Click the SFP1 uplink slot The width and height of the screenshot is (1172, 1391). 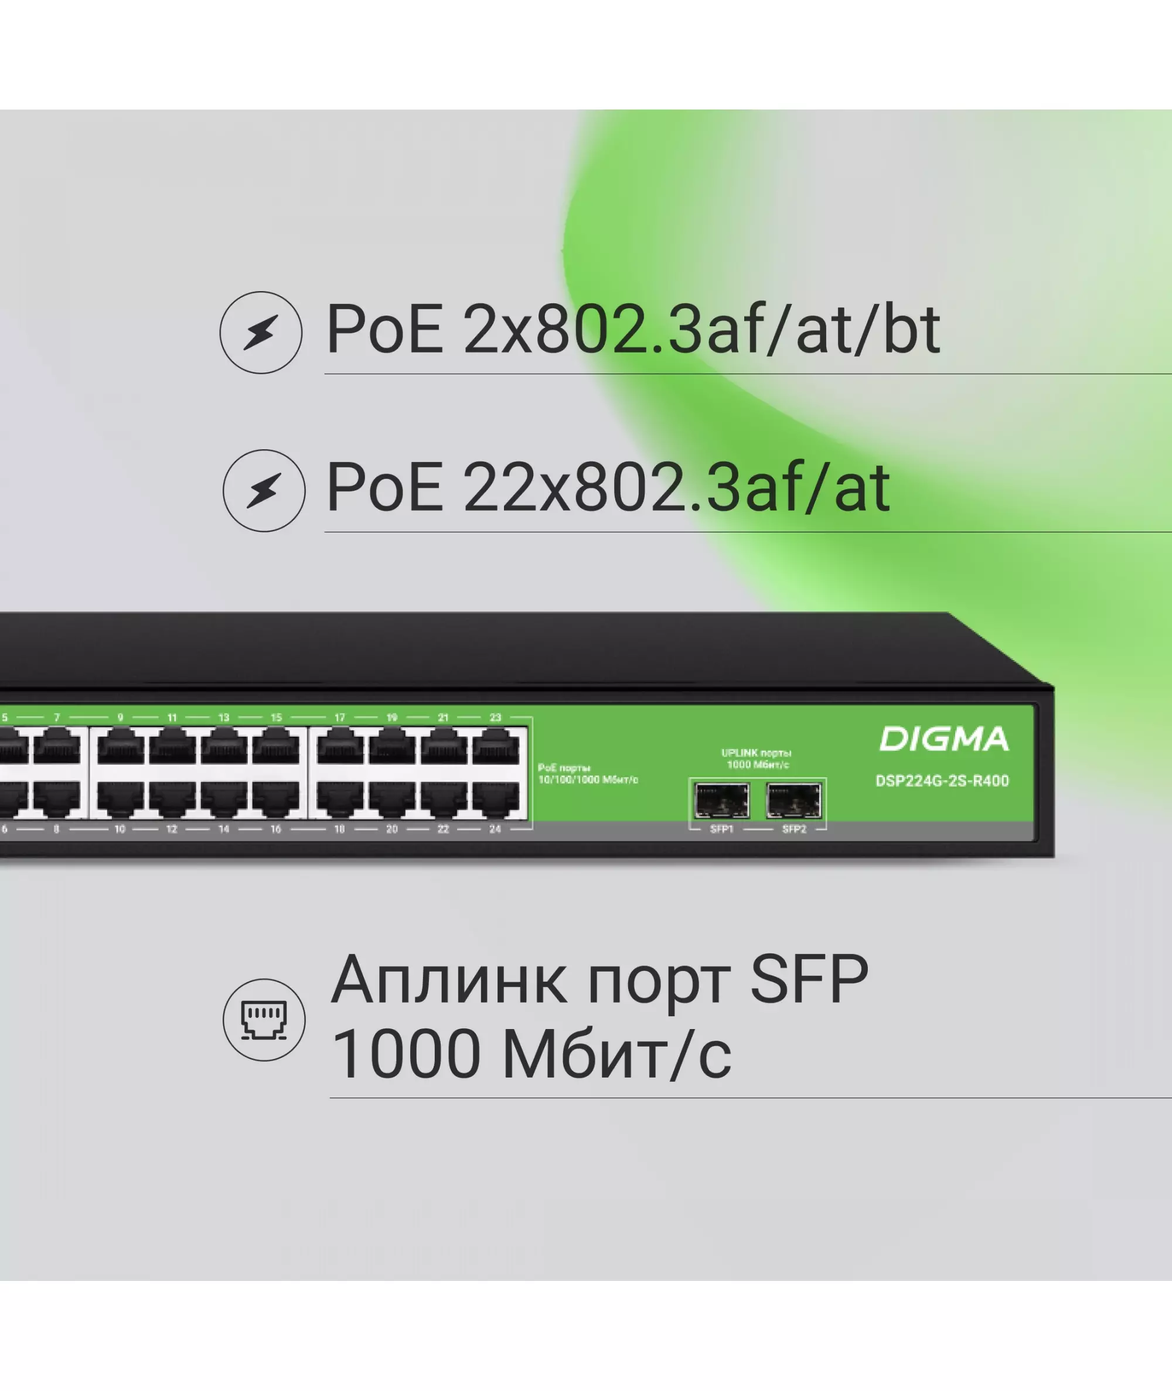[x=721, y=801]
